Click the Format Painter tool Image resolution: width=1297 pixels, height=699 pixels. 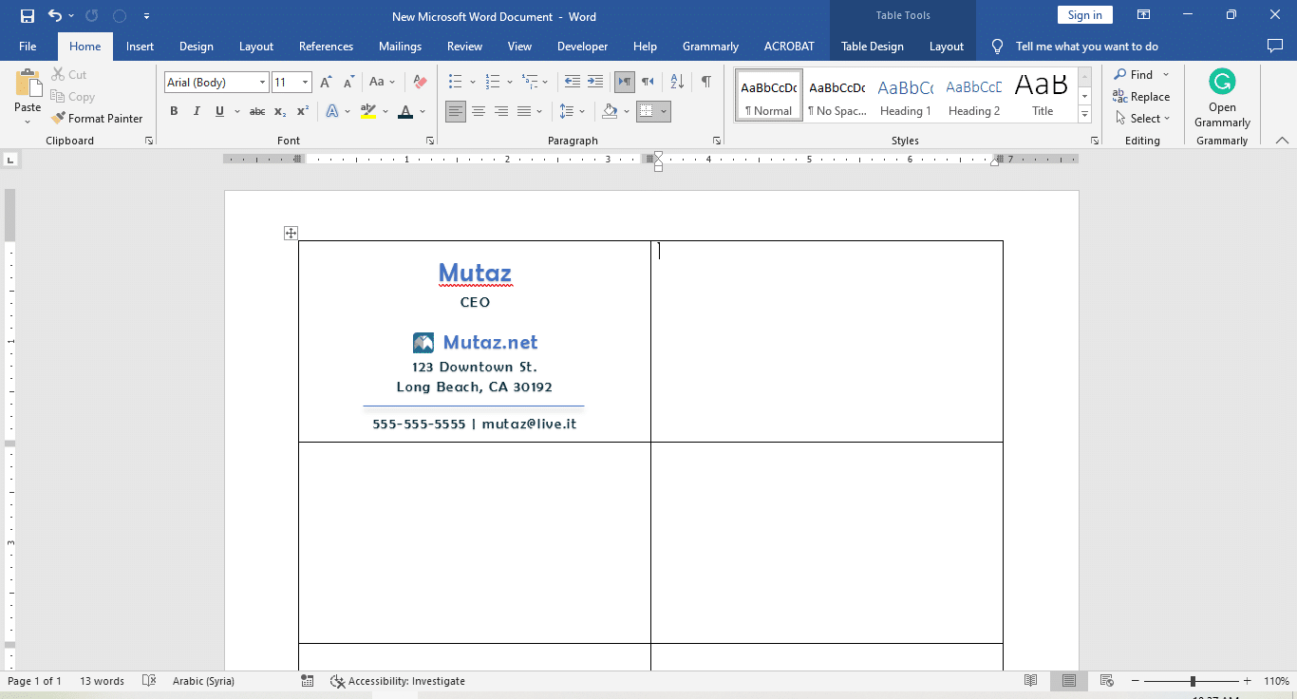[x=96, y=119]
